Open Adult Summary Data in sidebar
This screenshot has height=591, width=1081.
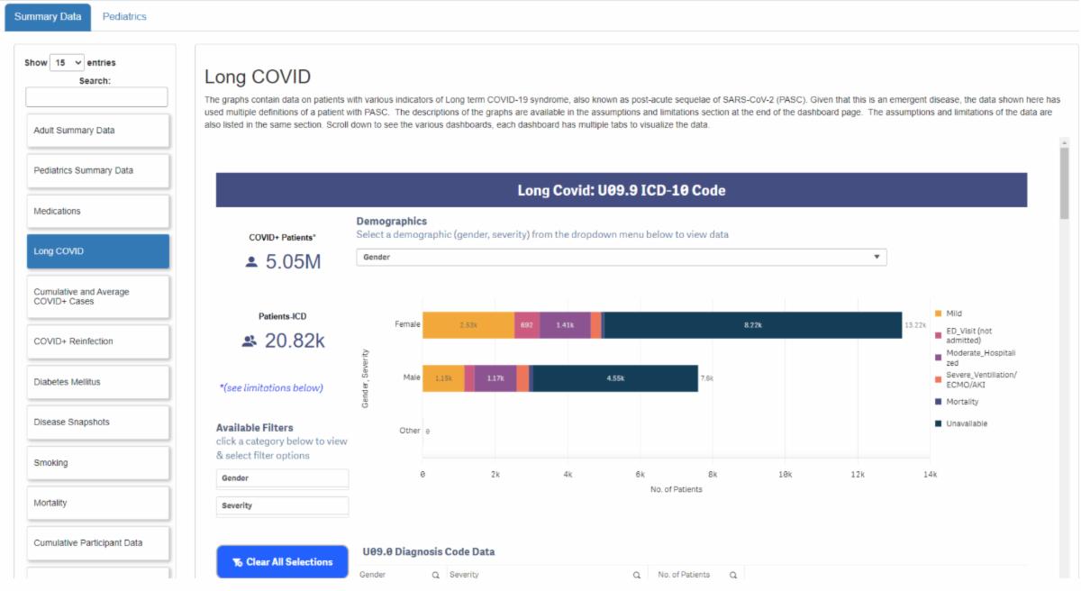[x=97, y=131]
